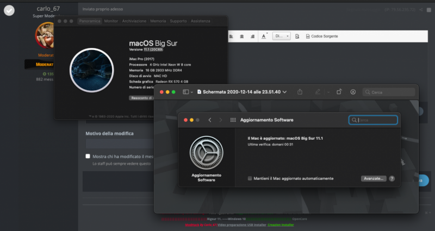
Task: Go back in Aggiornamento Software window
Action: tap(210, 120)
